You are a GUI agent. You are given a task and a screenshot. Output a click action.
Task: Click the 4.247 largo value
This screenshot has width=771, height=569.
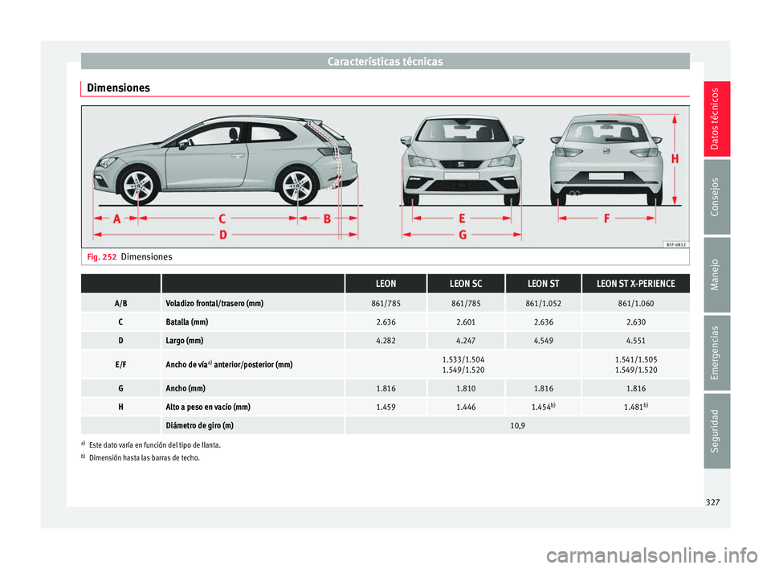(x=466, y=341)
